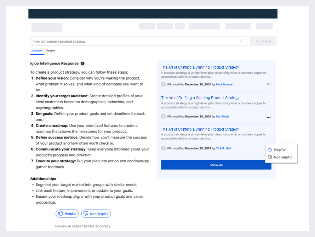Open the third Winning Product Strategy article link
This screenshot has width=315, height=237.
[200, 129]
